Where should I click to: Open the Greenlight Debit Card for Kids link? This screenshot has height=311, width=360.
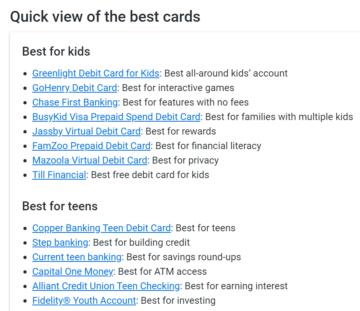(96, 73)
